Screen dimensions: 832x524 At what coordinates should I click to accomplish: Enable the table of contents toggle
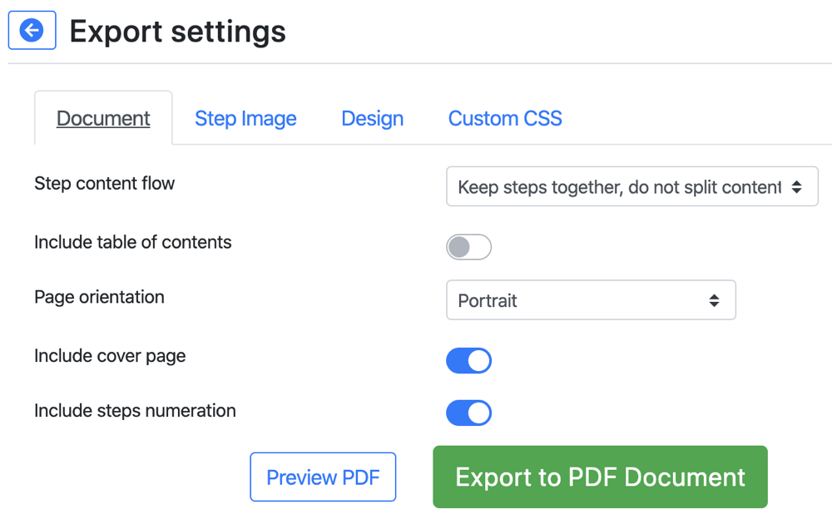pyautogui.click(x=468, y=247)
